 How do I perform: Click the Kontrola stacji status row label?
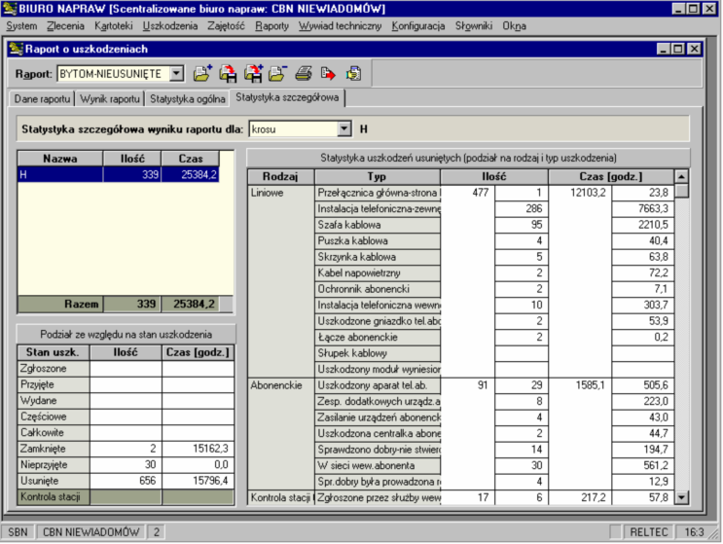(54, 497)
